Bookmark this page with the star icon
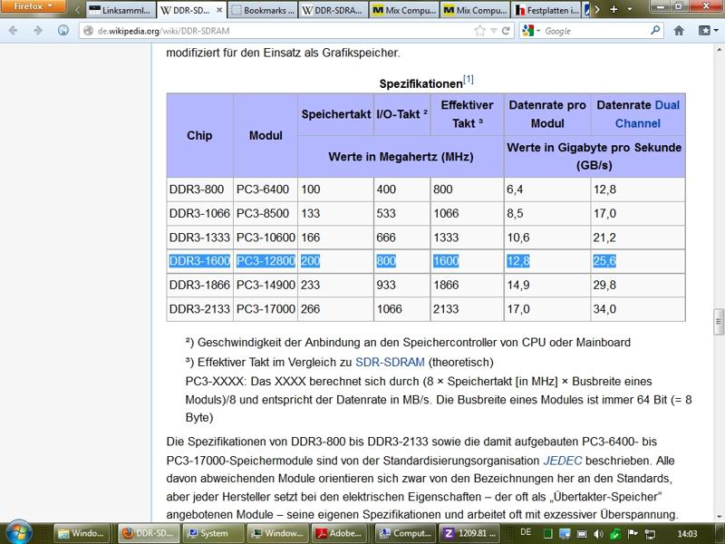Viewport: 725px width, 544px height. [480, 30]
